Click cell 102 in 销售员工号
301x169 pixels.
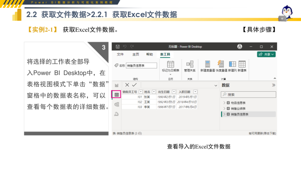(132, 102)
